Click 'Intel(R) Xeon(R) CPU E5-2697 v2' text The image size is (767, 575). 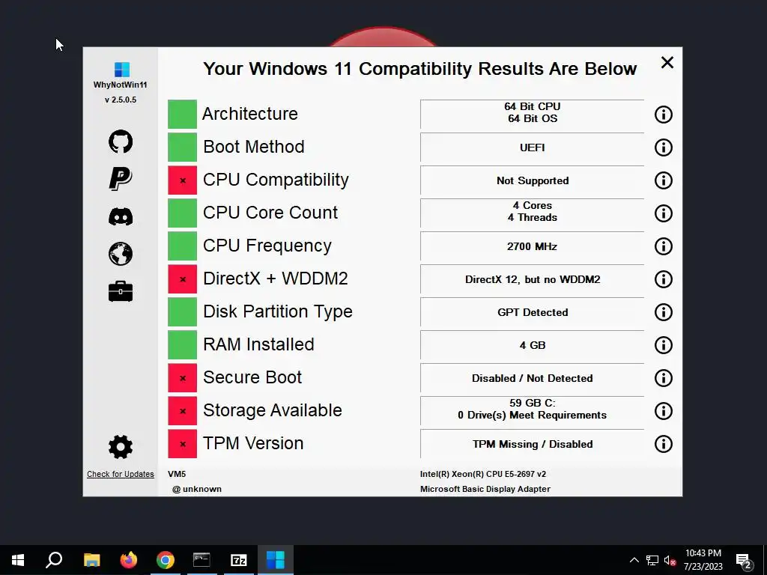[x=483, y=474]
